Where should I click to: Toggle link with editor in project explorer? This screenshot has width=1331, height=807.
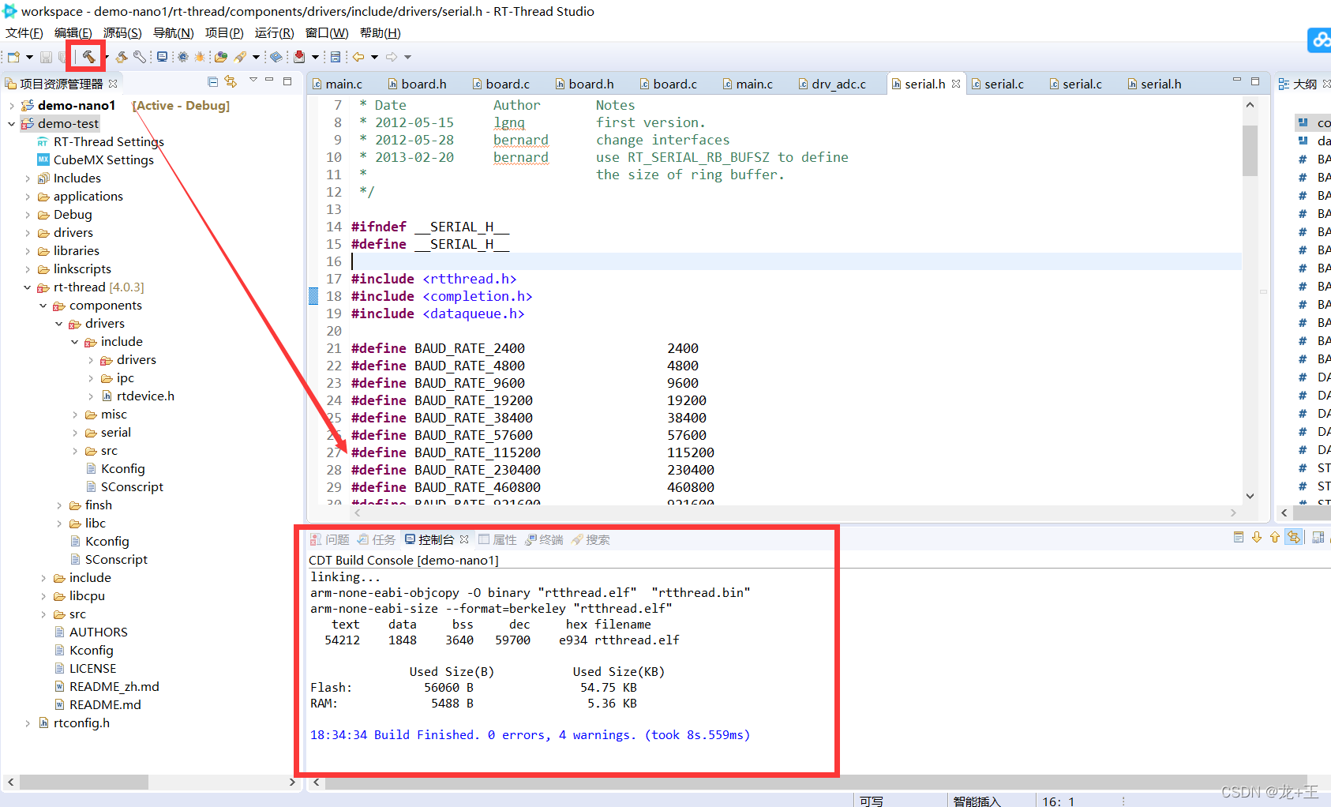point(231,81)
